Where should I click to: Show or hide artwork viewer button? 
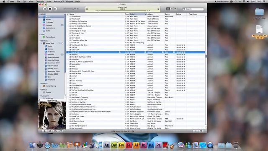[61, 131]
